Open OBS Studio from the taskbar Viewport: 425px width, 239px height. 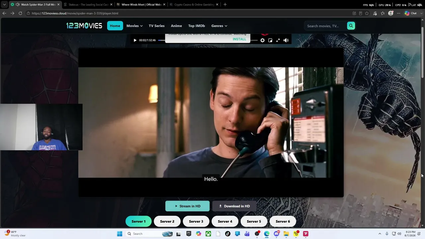click(257, 234)
